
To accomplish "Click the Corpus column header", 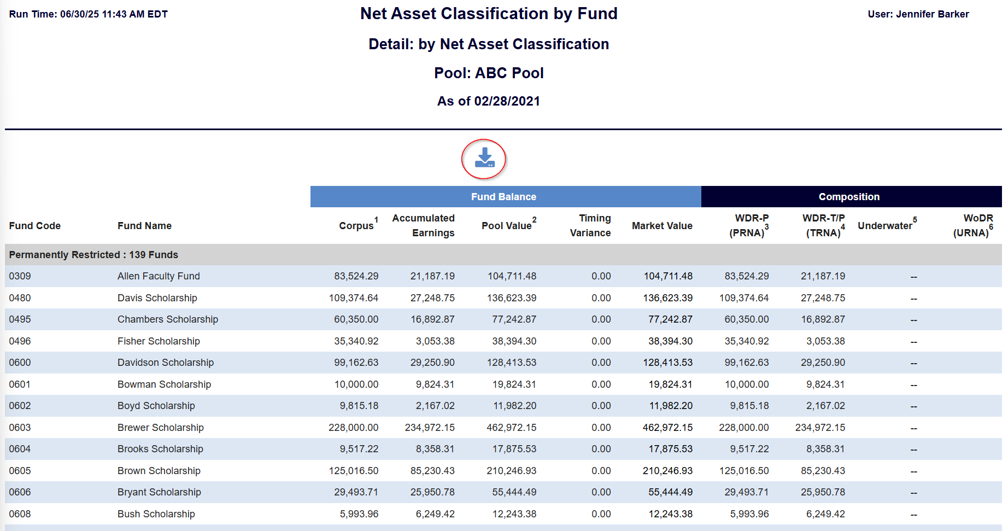I will (x=359, y=225).
